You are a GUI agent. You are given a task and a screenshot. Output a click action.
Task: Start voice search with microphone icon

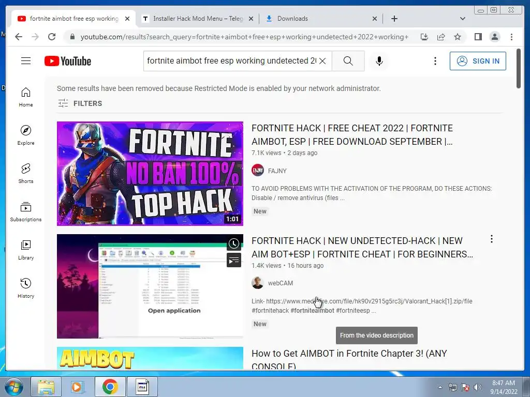click(379, 61)
